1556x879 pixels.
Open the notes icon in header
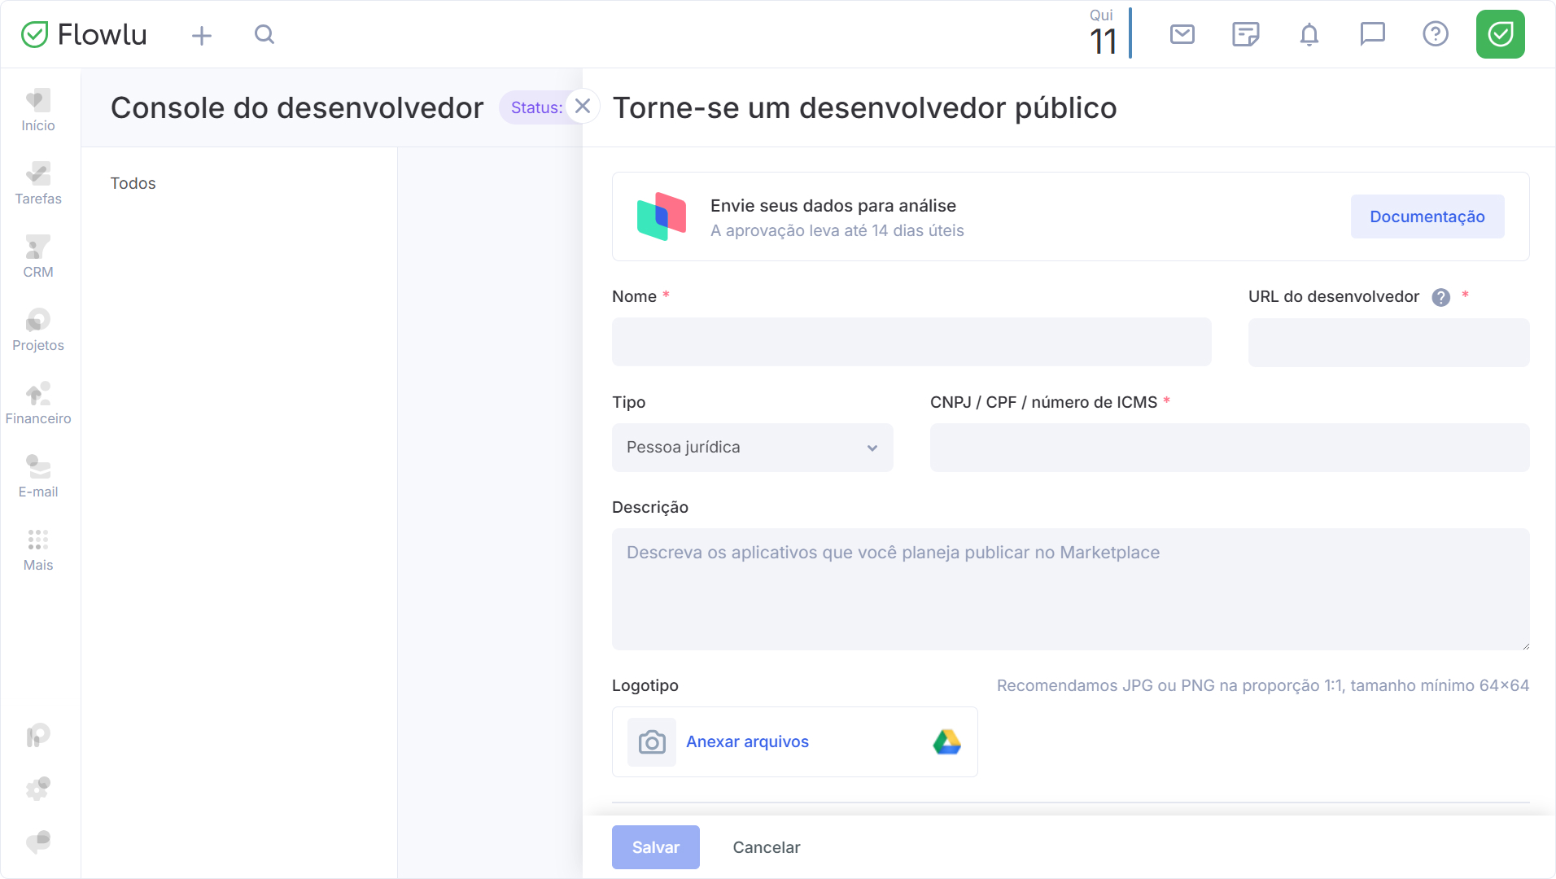[x=1246, y=34]
